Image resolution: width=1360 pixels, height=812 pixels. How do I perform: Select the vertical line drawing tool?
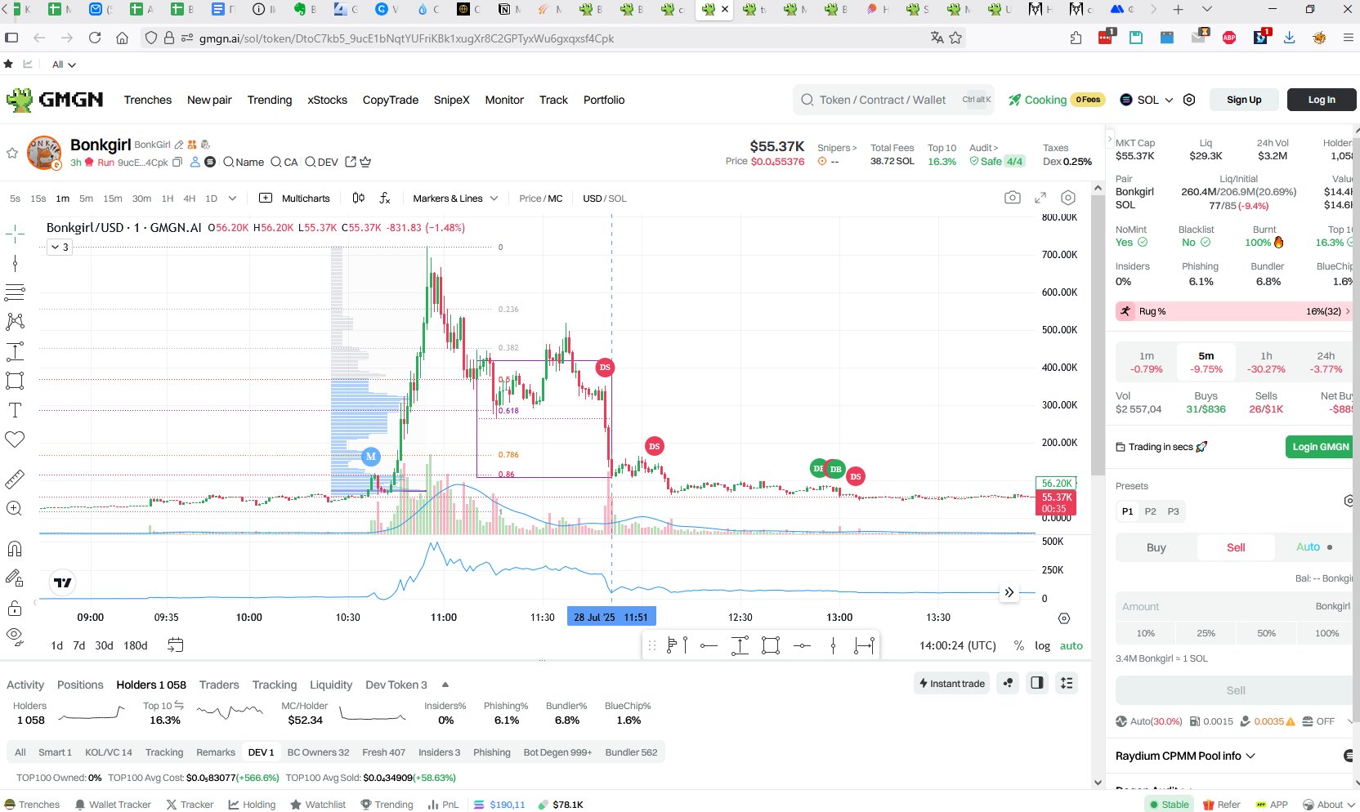(x=15, y=263)
